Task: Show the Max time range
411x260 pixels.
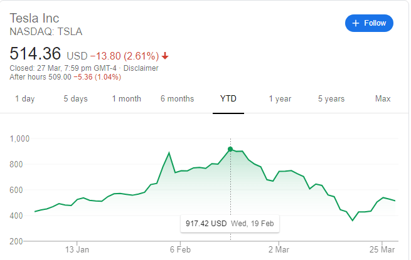Action: coord(383,99)
